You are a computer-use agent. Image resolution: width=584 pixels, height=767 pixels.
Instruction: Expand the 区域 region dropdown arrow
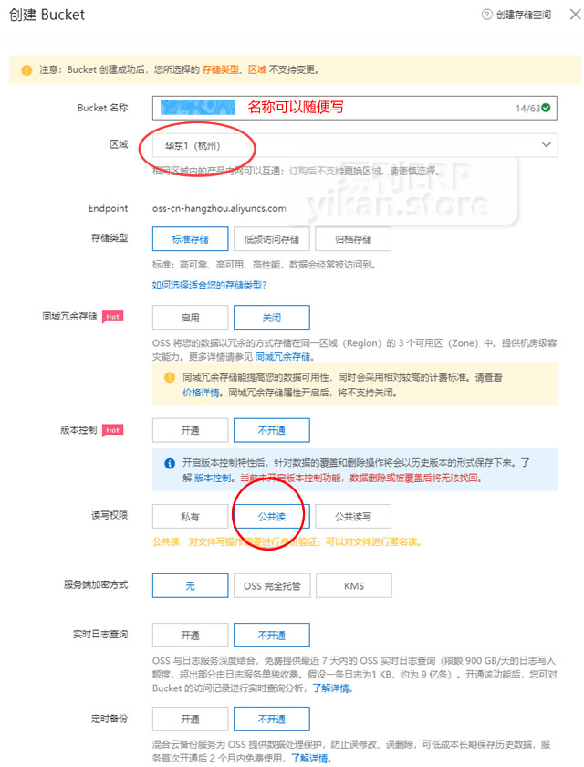(547, 145)
